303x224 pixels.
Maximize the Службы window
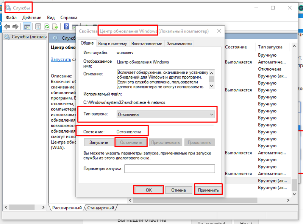point(273,8)
